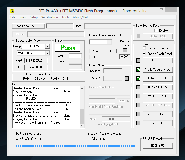This screenshot has height=160, width=185.
Task: Click the Report scrollbar up arrow
Action: 82,89
